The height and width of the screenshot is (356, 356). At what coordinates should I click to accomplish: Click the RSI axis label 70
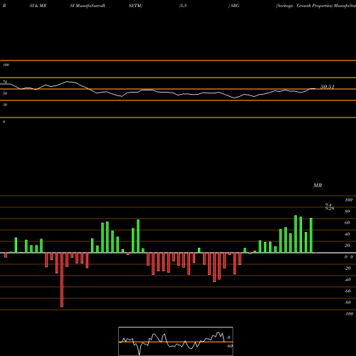5,82
